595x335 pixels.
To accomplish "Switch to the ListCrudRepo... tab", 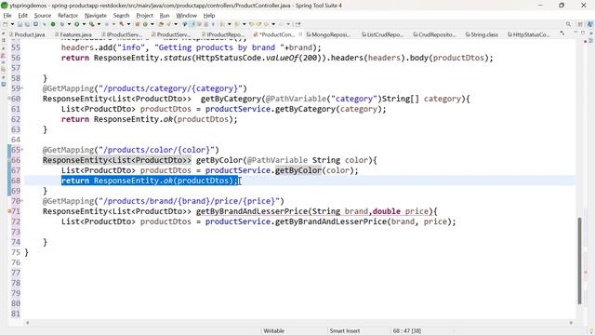I will click(382, 34).
